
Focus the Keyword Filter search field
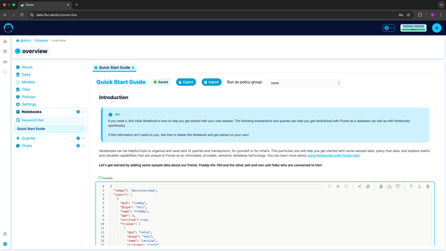tap(50, 120)
